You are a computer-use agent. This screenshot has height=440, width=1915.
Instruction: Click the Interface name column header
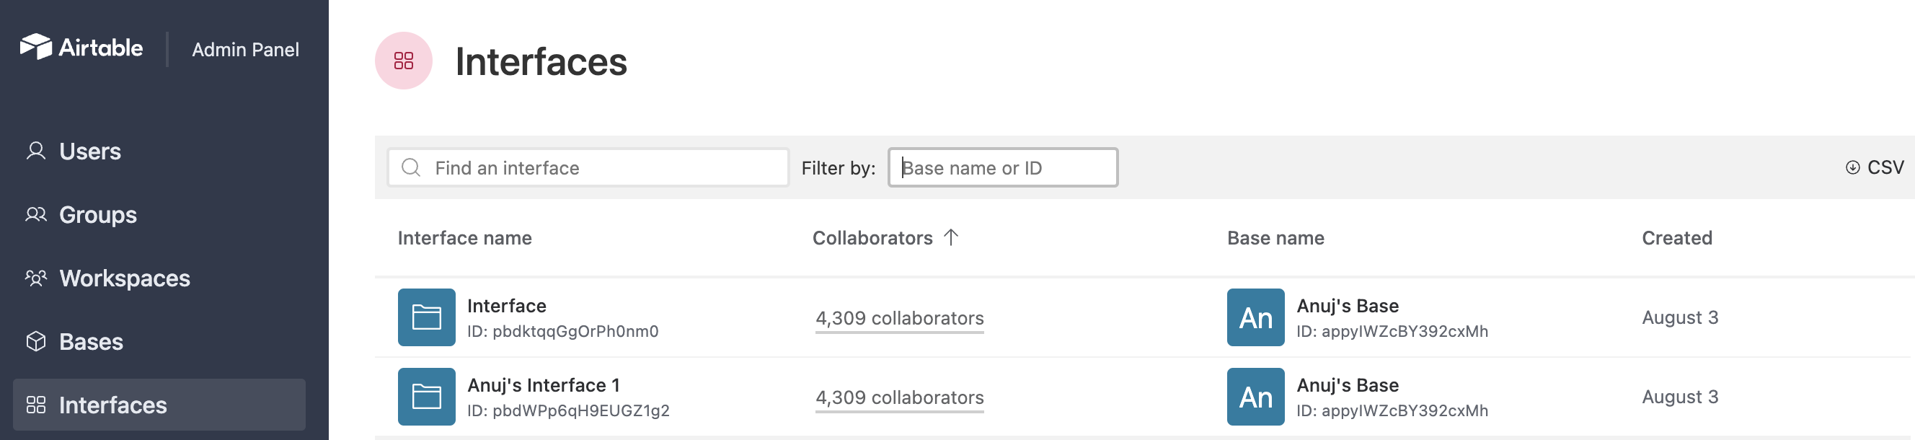coord(464,239)
